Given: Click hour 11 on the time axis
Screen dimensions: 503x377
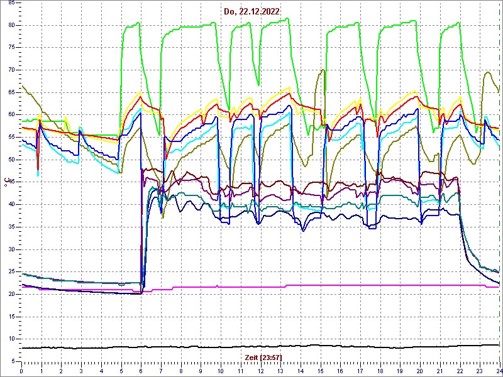Looking at the screenshot, I should pos(241,371).
